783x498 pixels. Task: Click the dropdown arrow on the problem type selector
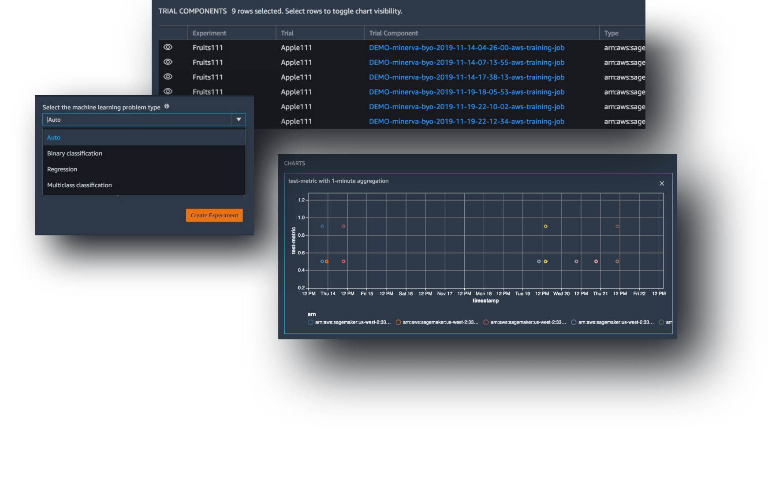coord(238,119)
